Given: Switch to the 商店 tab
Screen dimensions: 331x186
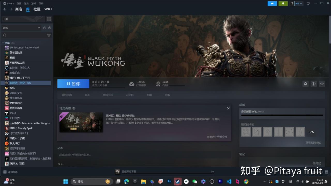Looking at the screenshot, I should (x=19, y=9).
